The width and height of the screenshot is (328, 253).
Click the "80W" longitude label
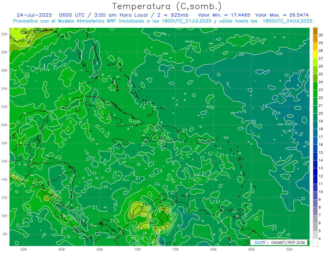pyautogui.click(x=99, y=250)
